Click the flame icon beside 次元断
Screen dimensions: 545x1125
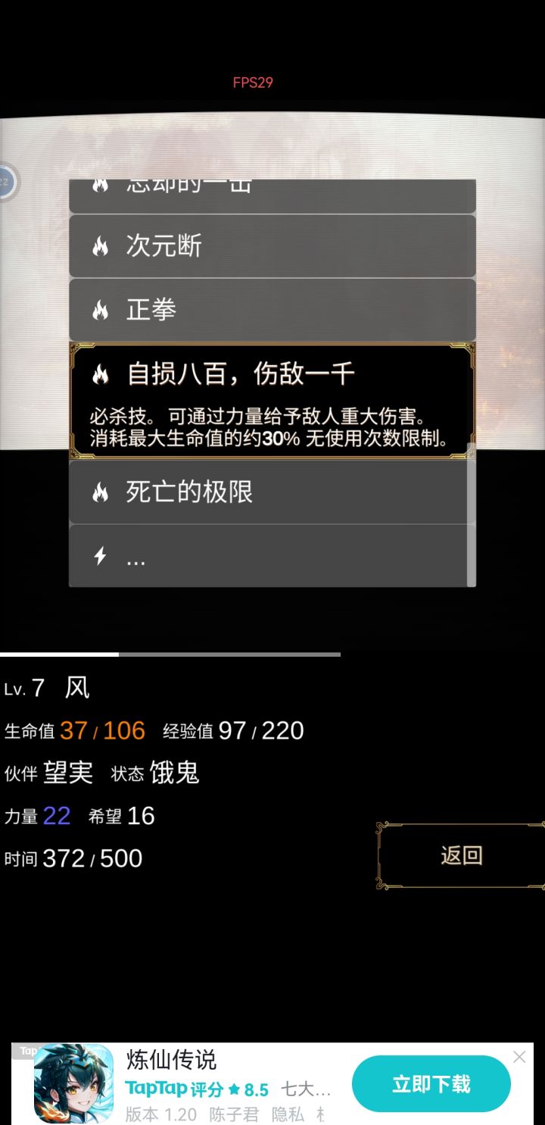coord(100,246)
